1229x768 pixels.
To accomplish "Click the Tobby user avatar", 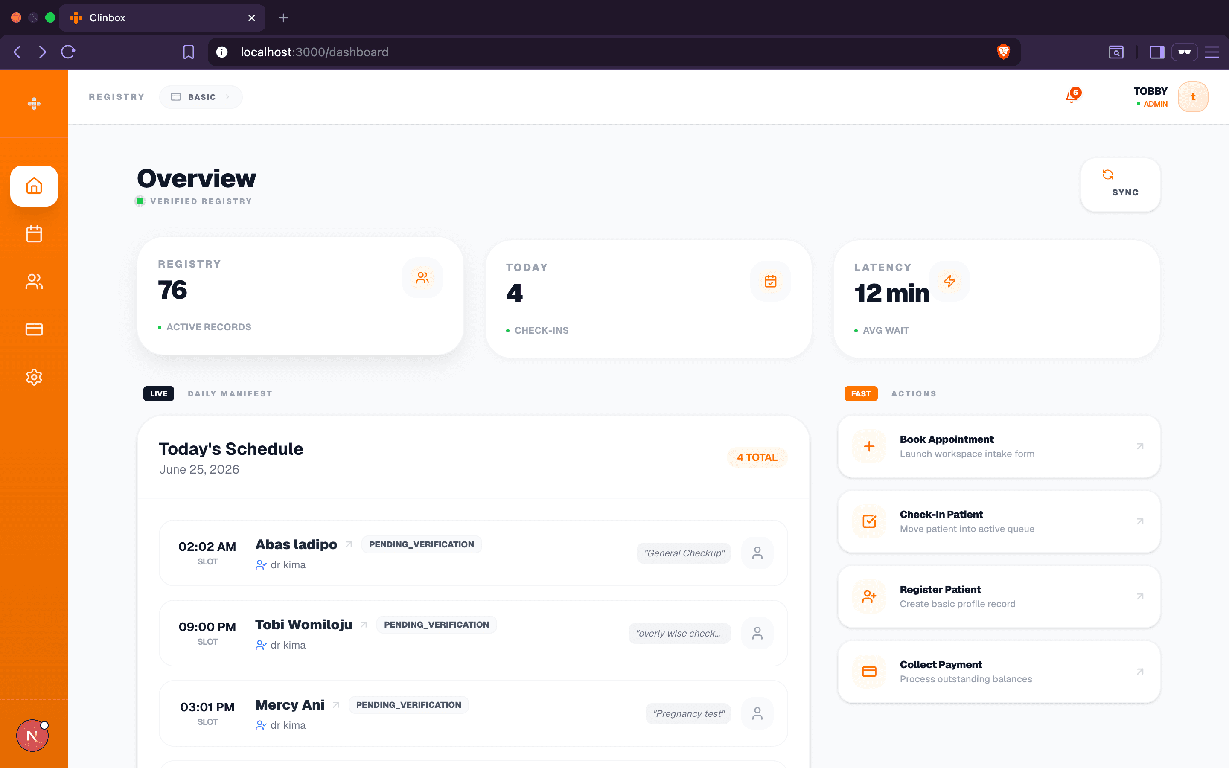I will click(x=1192, y=96).
